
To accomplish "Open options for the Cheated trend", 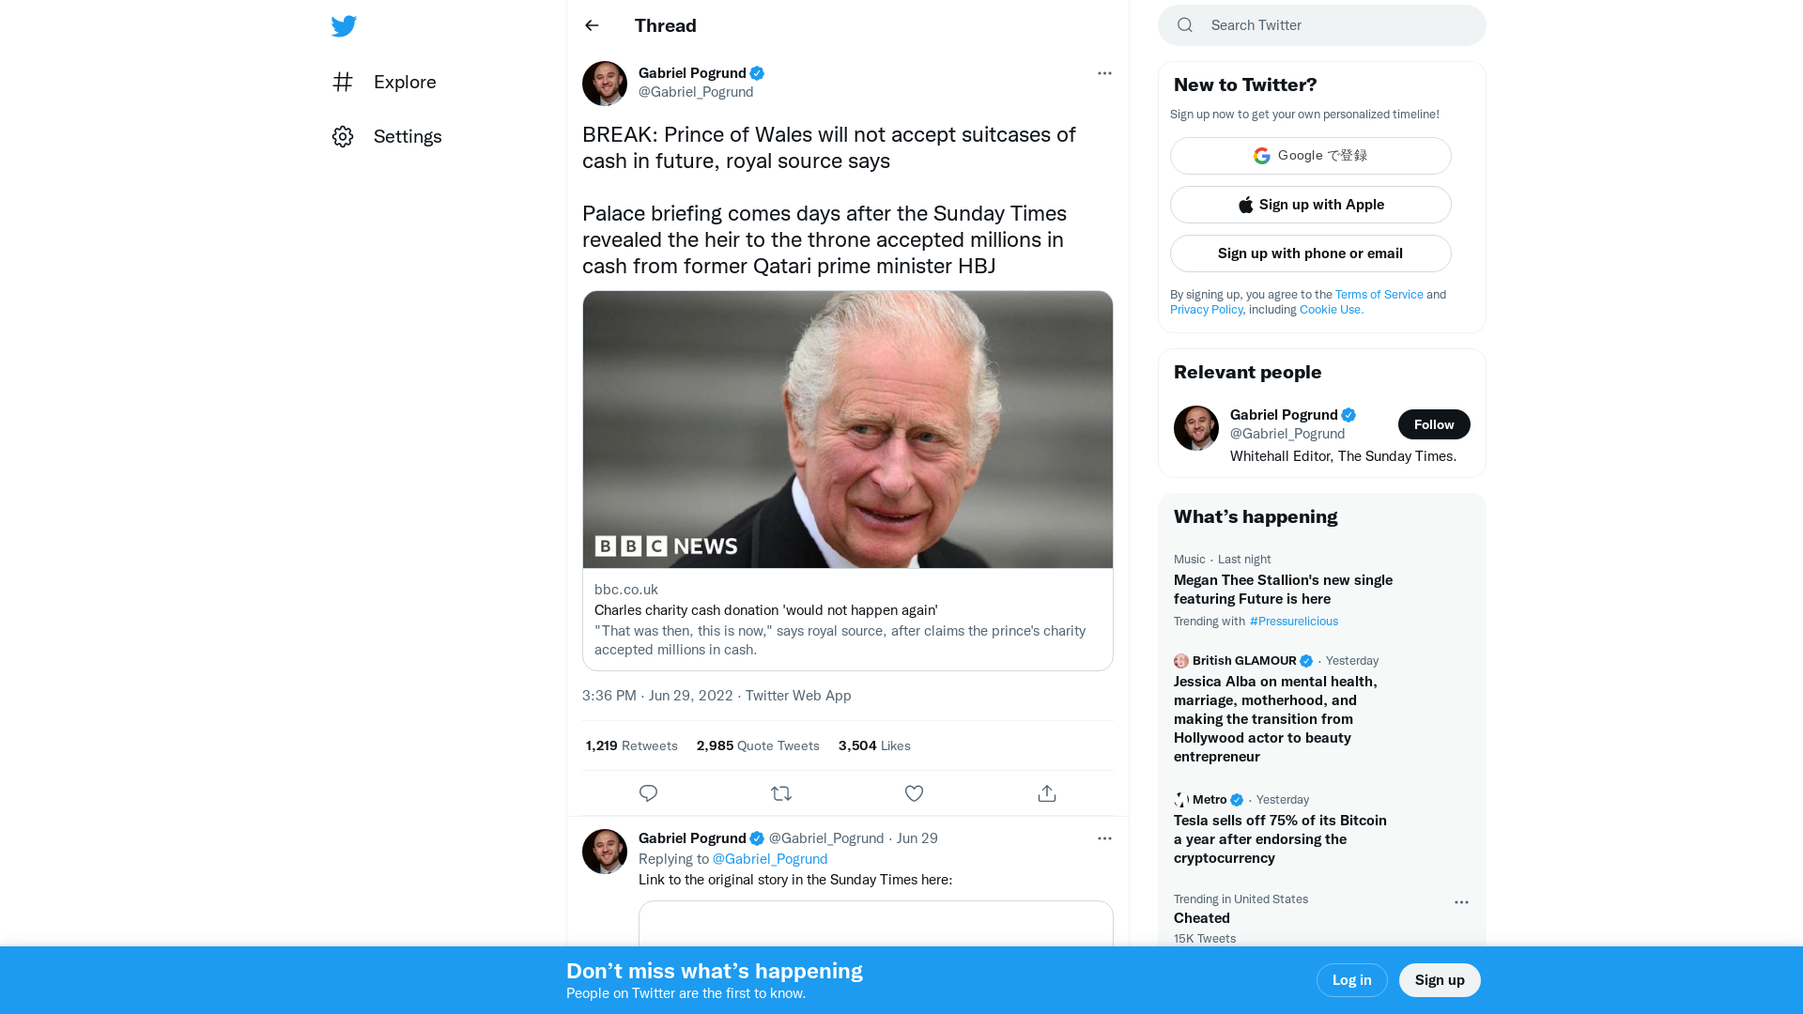I will point(1460,902).
